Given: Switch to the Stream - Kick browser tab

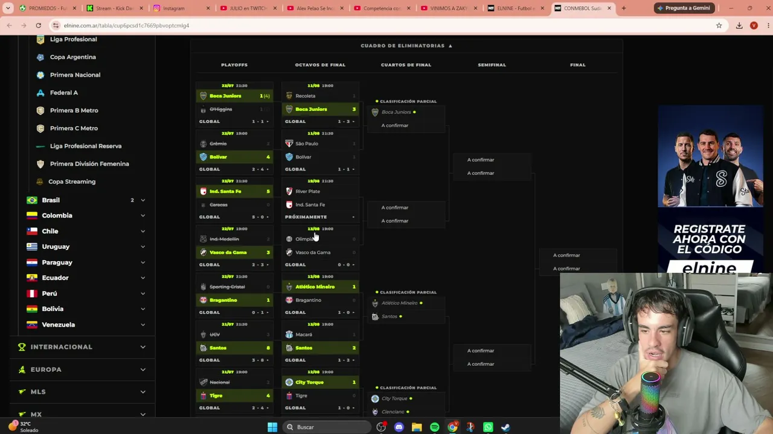Looking at the screenshot, I should click(114, 8).
